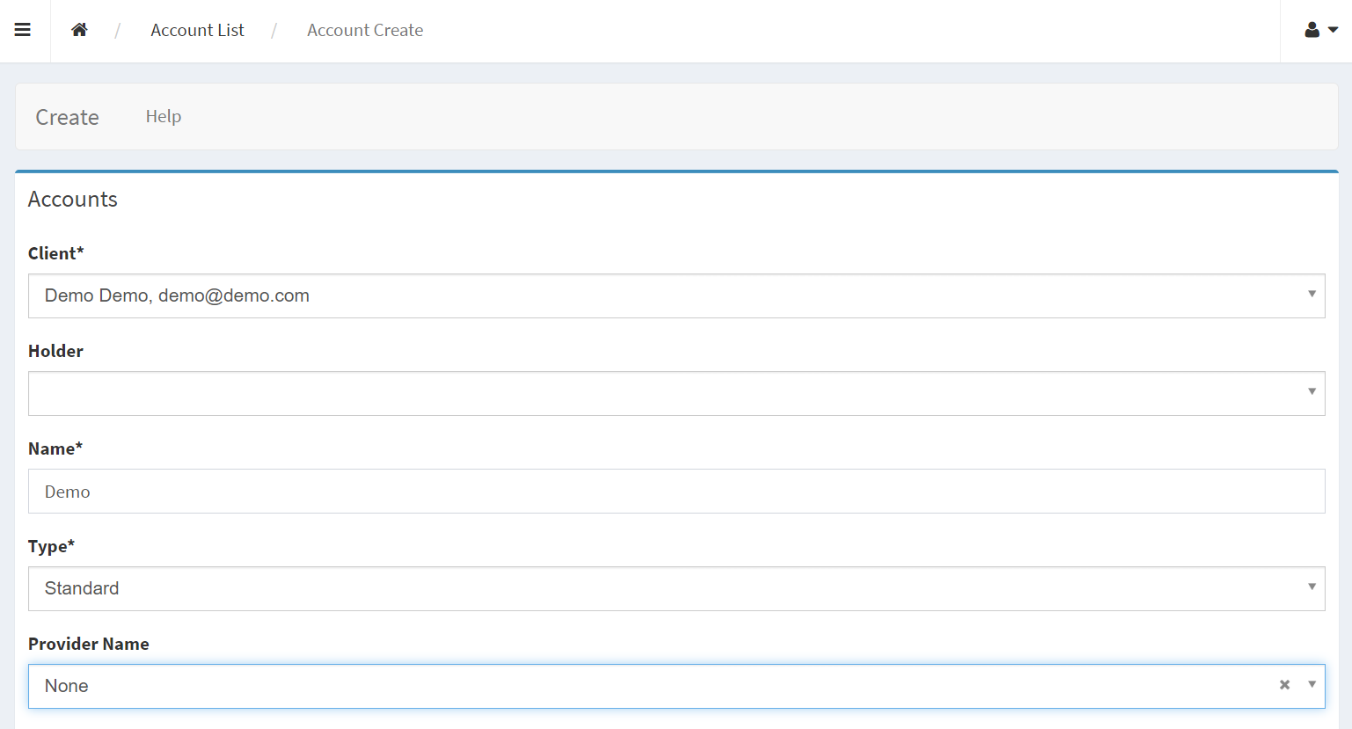This screenshot has height=729, width=1352.
Task: Click the user profile icon
Action: coord(1312,30)
